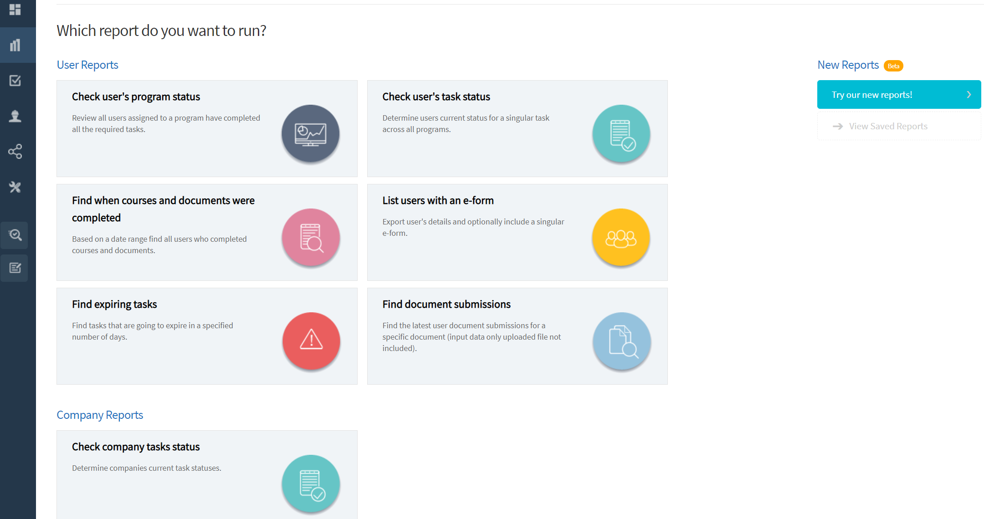
Task: Open Check company tasks status report
Action: [x=136, y=447]
